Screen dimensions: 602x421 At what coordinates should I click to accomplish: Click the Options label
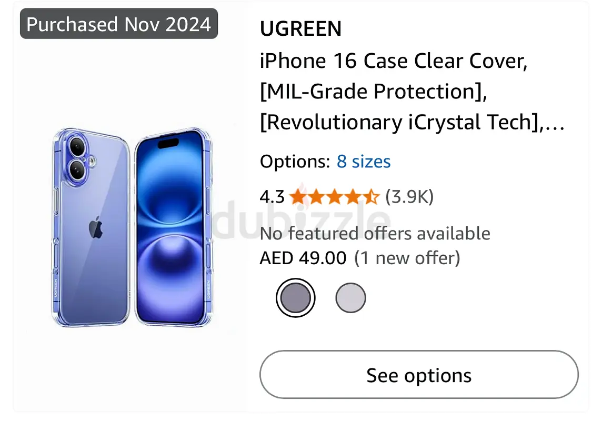tap(295, 162)
